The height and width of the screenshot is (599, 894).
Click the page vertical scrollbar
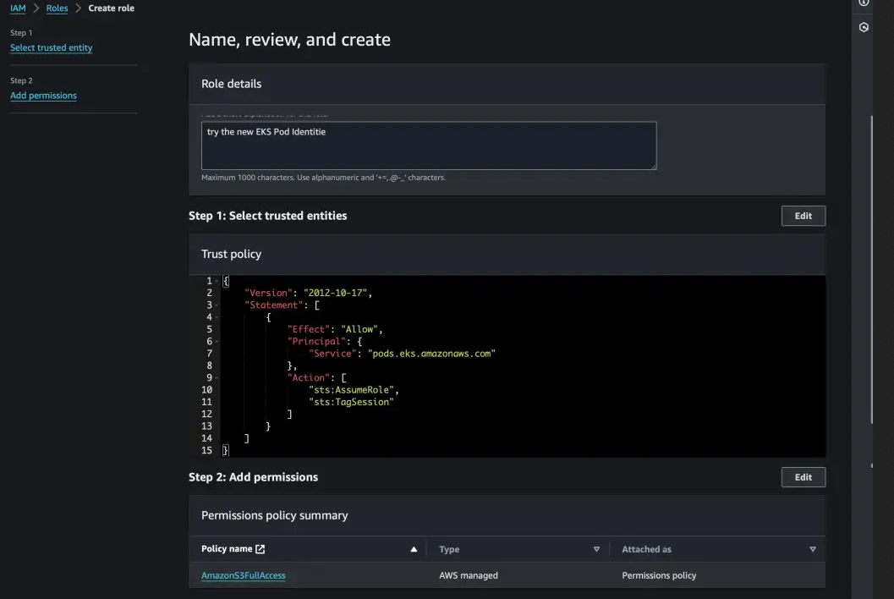coord(871,269)
